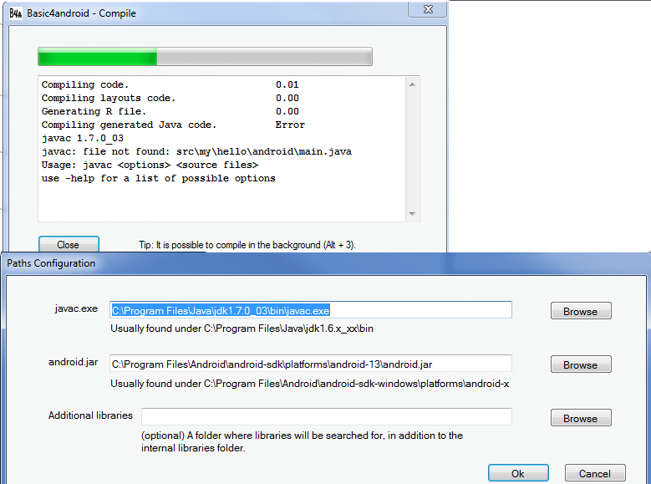The width and height of the screenshot is (651, 484).
Task: Click 'use -help for a list' log line
Action: point(158,178)
